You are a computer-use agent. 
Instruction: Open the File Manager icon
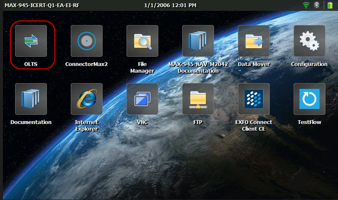[x=142, y=41]
